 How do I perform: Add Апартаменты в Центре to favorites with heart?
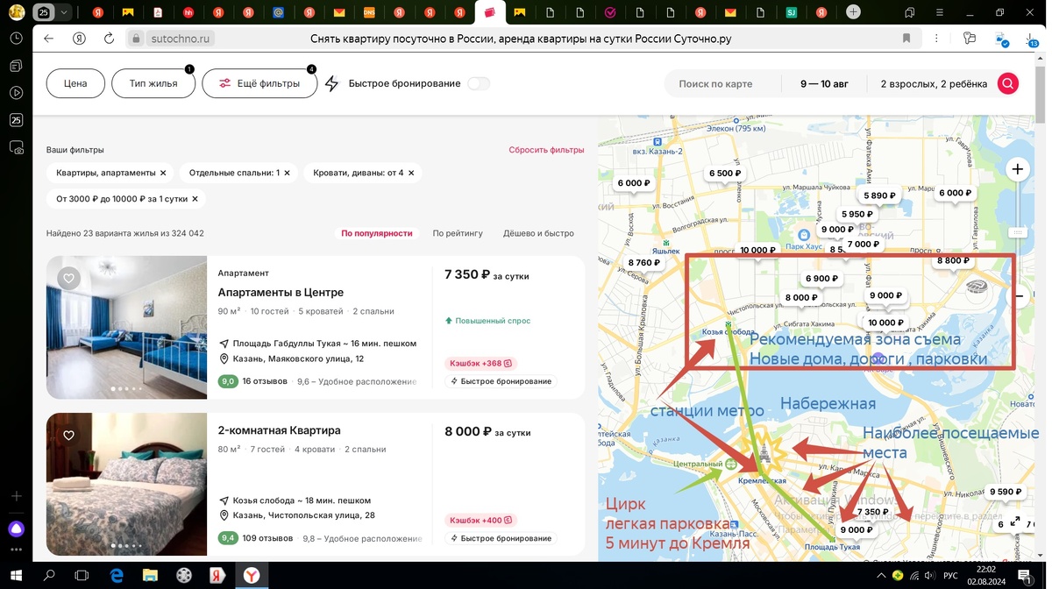68,277
